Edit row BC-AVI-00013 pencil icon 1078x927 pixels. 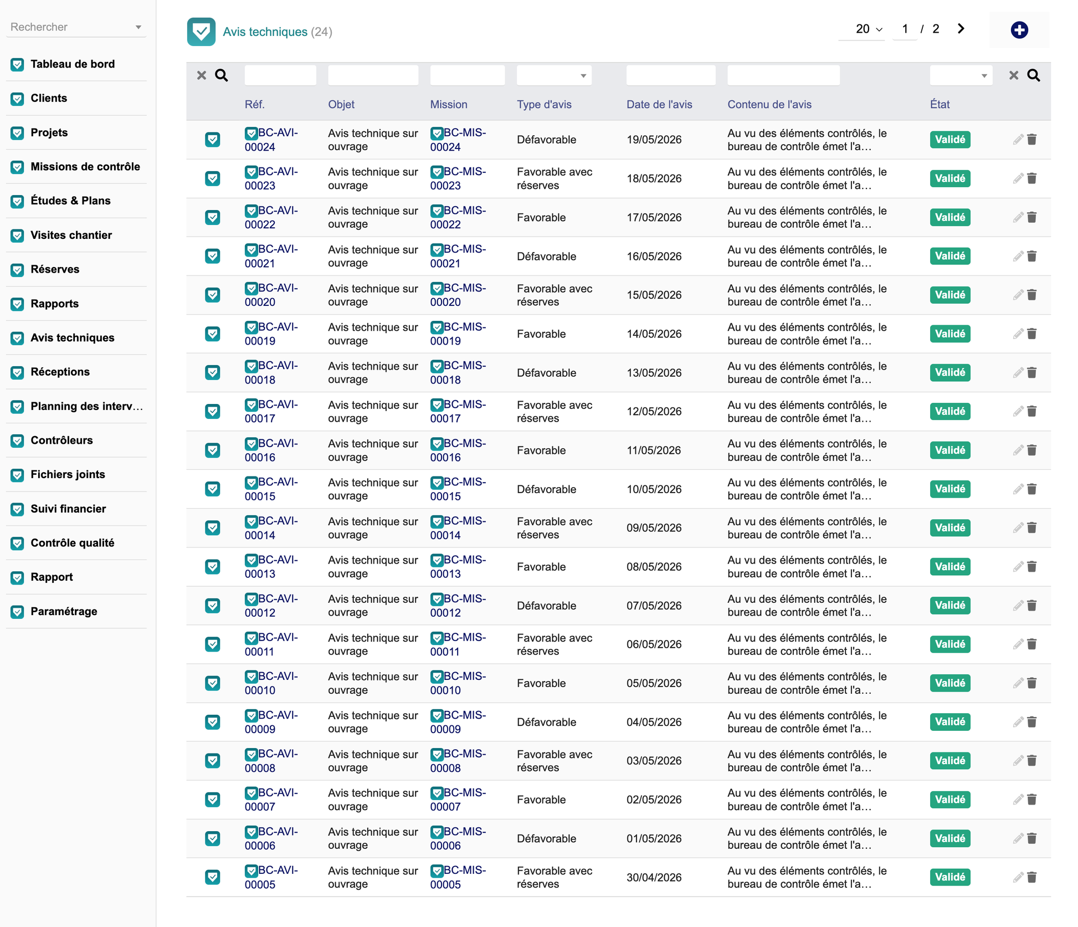pos(1018,566)
